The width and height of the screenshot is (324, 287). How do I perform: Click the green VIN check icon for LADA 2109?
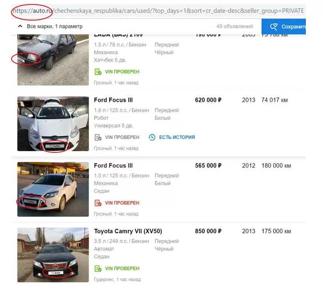(x=98, y=72)
